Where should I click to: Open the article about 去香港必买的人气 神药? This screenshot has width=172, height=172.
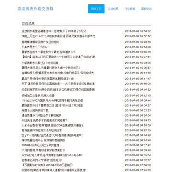pos(42,160)
